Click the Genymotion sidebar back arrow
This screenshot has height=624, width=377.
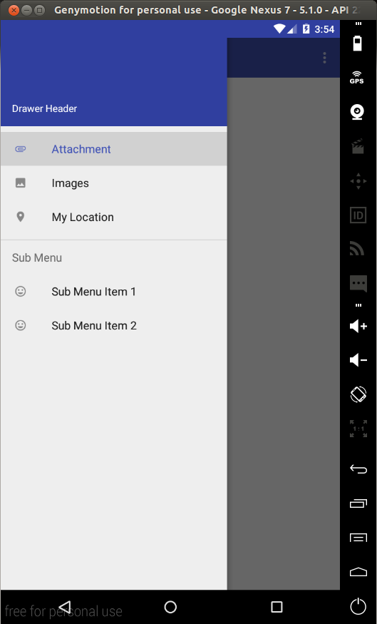(x=358, y=469)
